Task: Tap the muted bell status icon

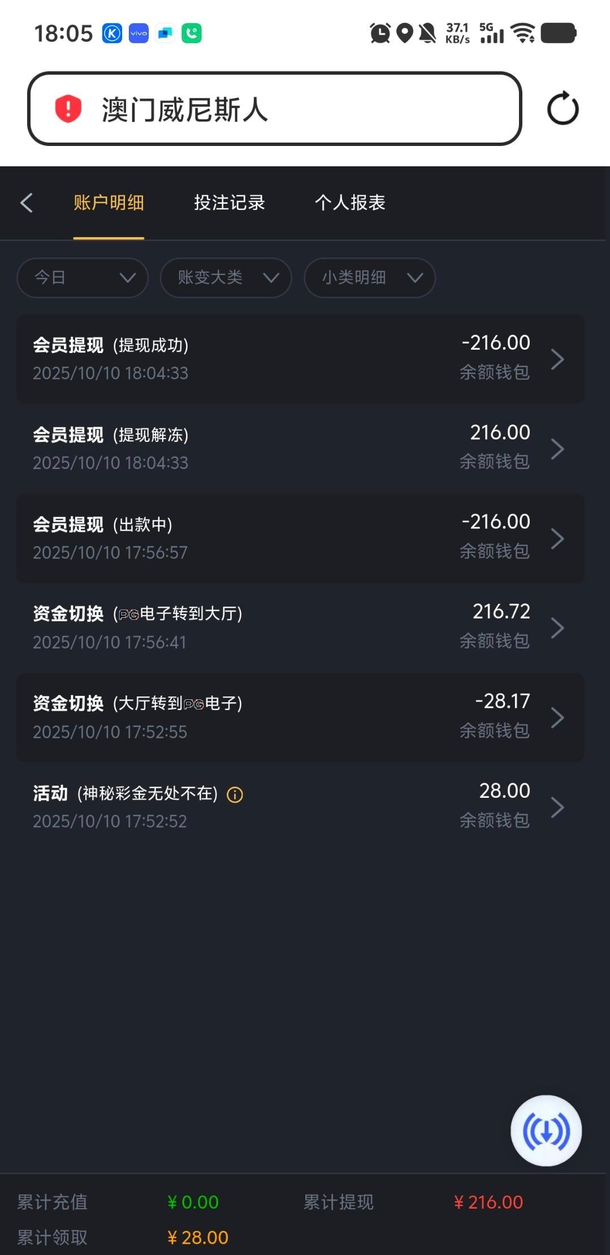Action: click(427, 33)
